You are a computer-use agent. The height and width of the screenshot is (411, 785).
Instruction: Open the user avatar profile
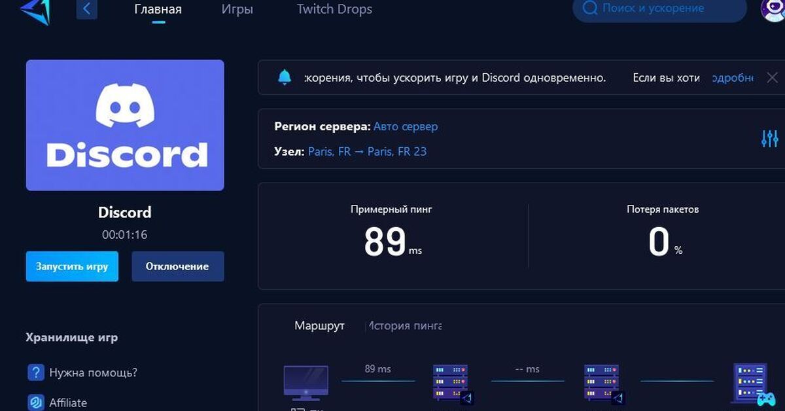tap(773, 9)
